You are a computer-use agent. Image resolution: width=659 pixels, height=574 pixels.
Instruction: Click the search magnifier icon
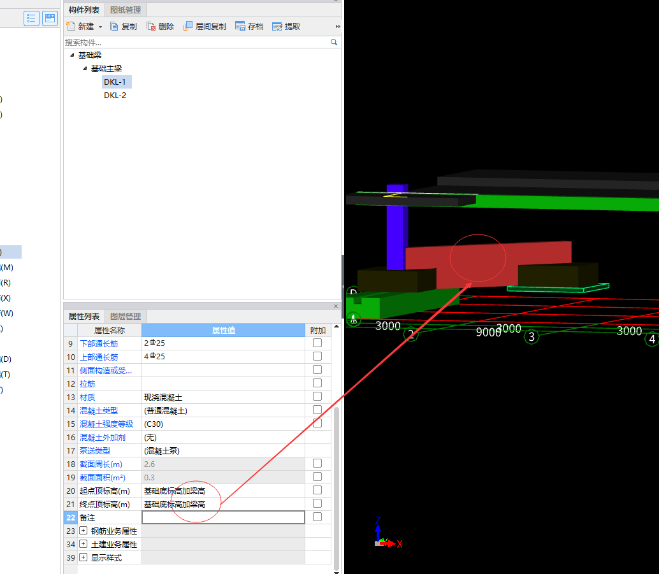tap(334, 42)
